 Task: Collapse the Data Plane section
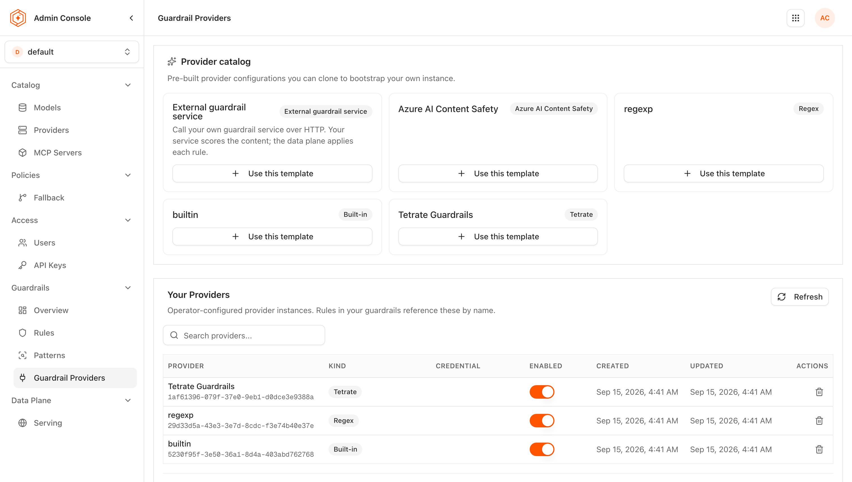click(x=128, y=400)
